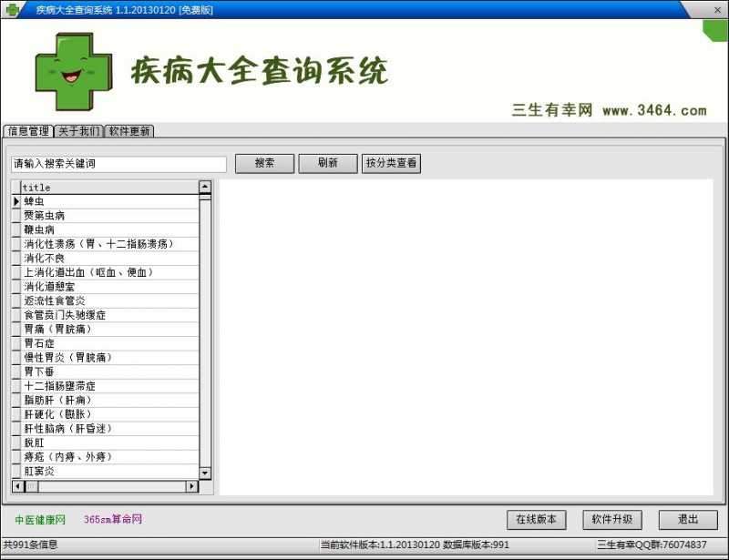
Task: Click the scrollbar up arrow of the disease list
Action: (206, 187)
